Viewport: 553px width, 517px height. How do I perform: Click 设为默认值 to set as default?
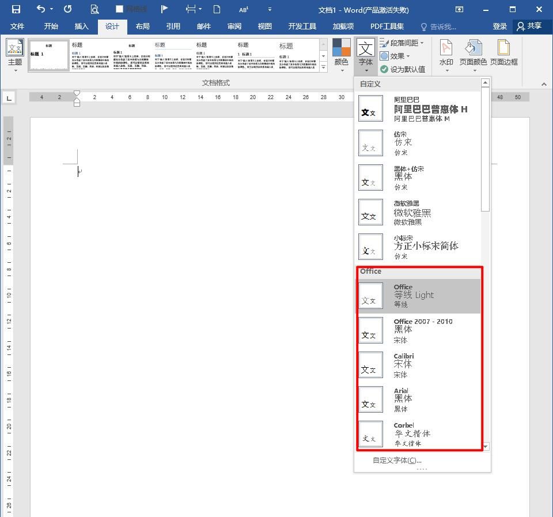[402, 68]
